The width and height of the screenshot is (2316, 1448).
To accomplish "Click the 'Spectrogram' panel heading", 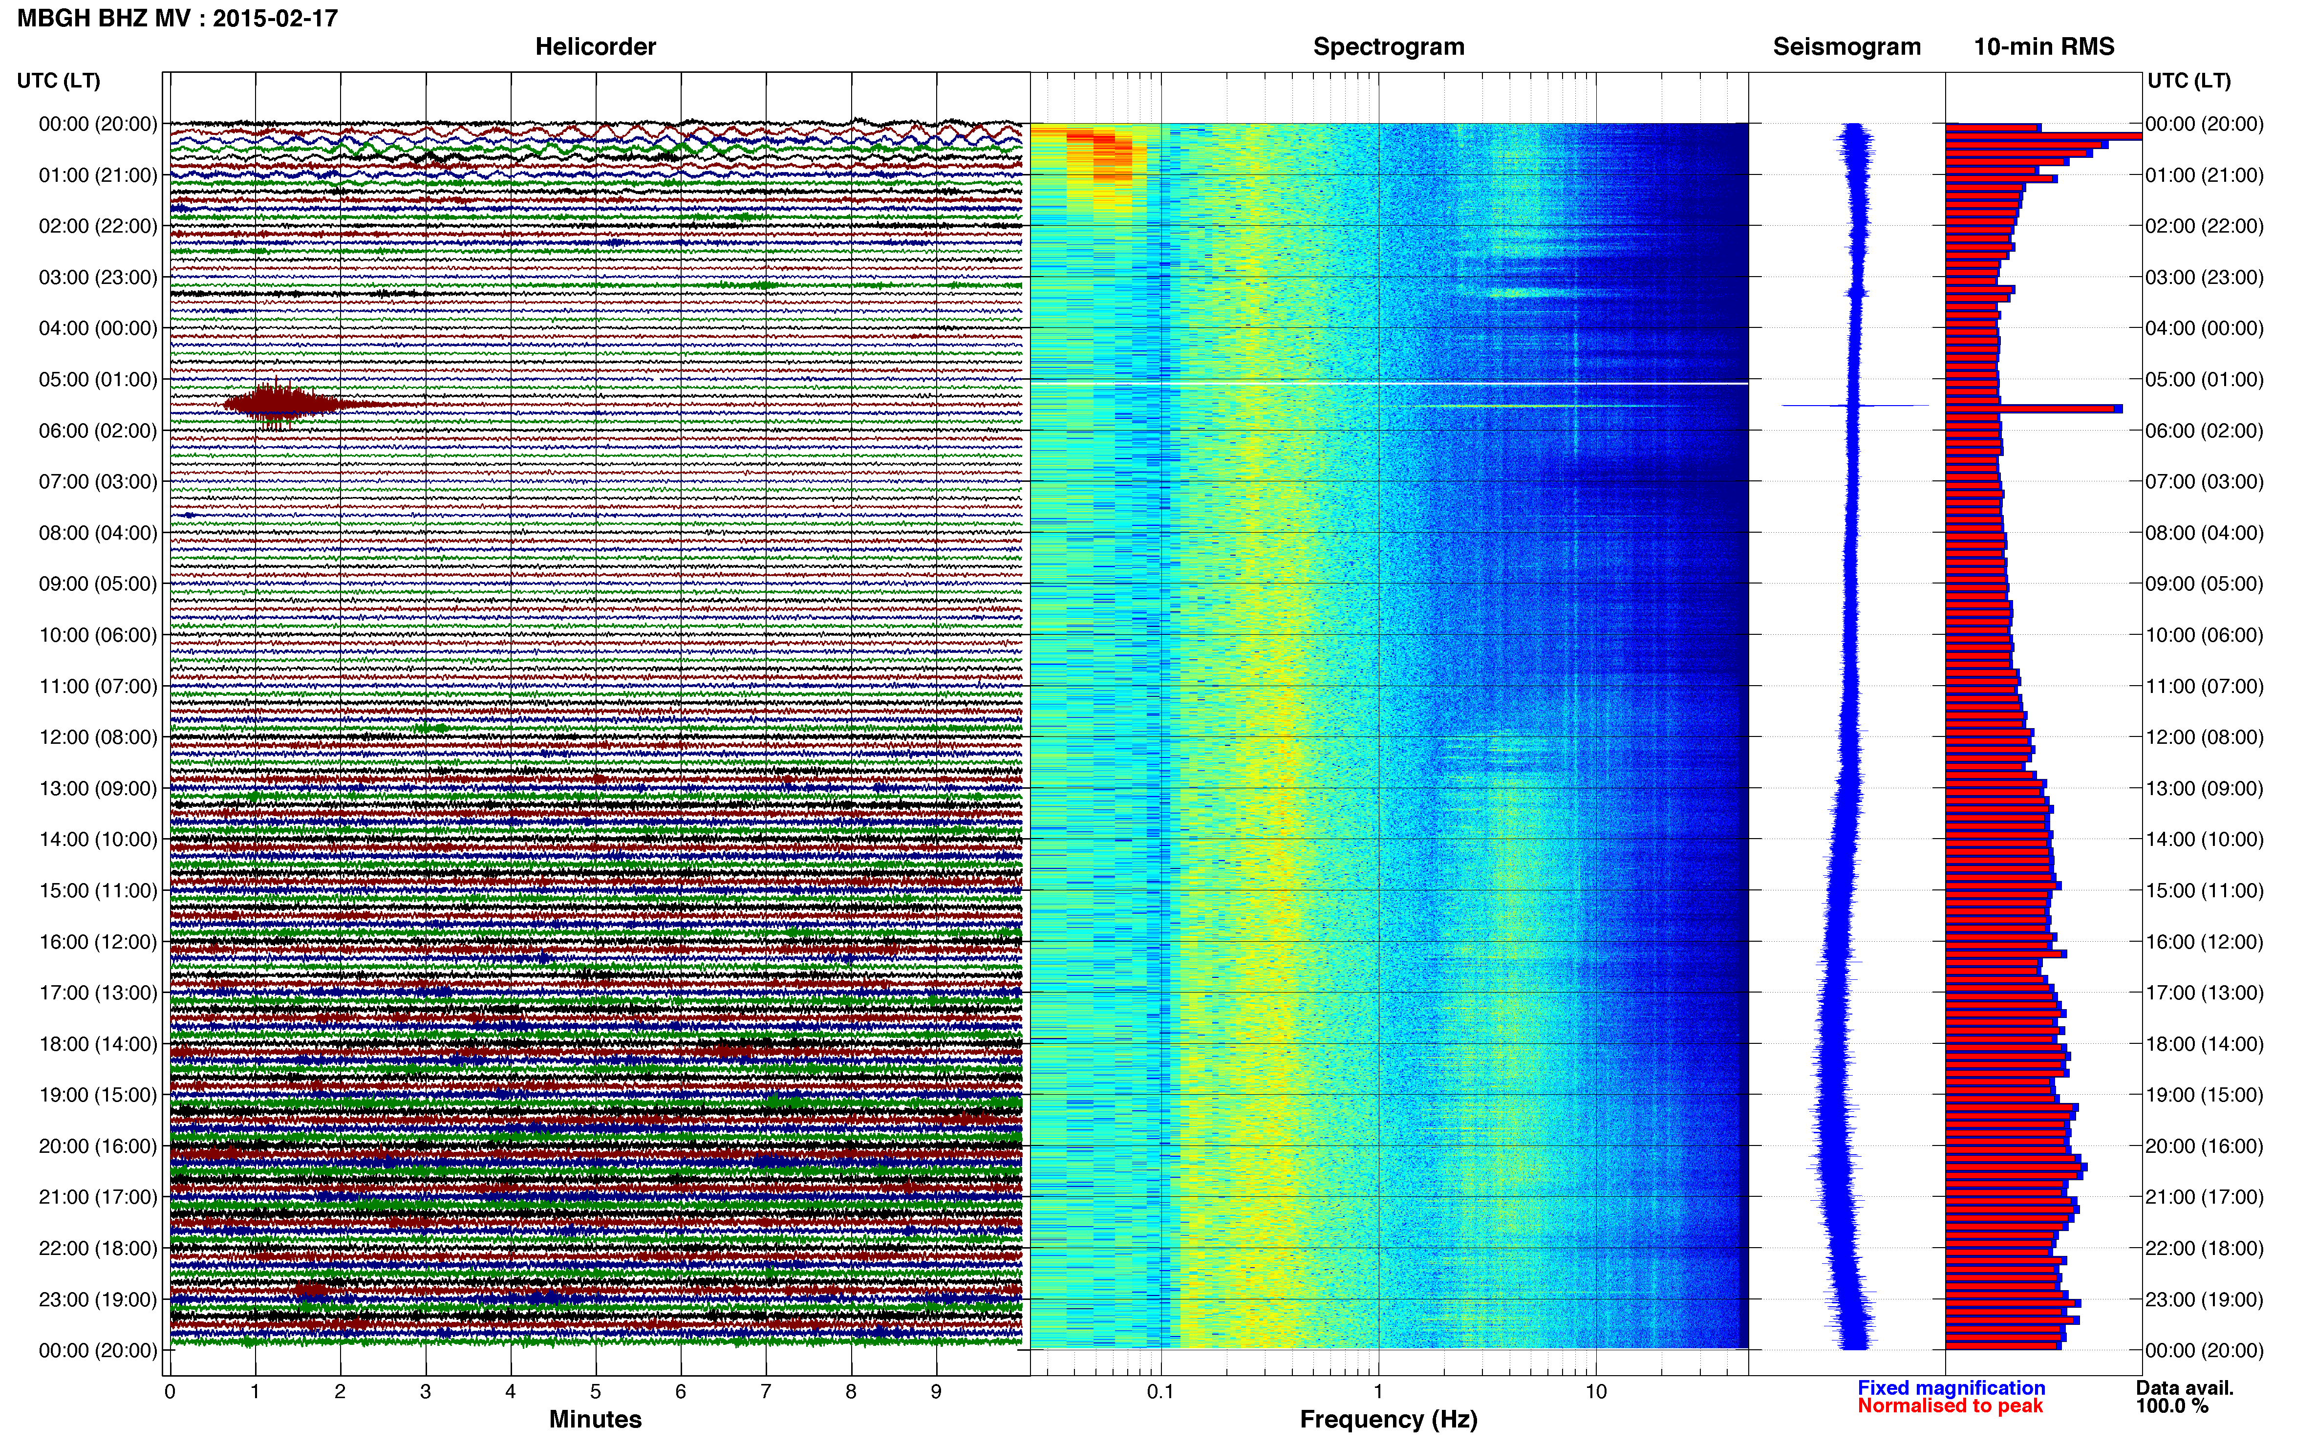I will pos(1388,47).
